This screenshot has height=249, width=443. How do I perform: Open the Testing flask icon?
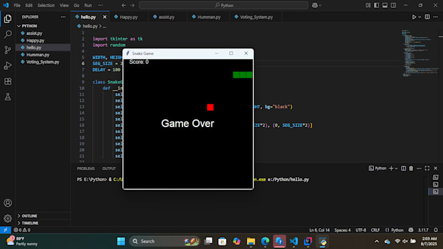click(8, 97)
